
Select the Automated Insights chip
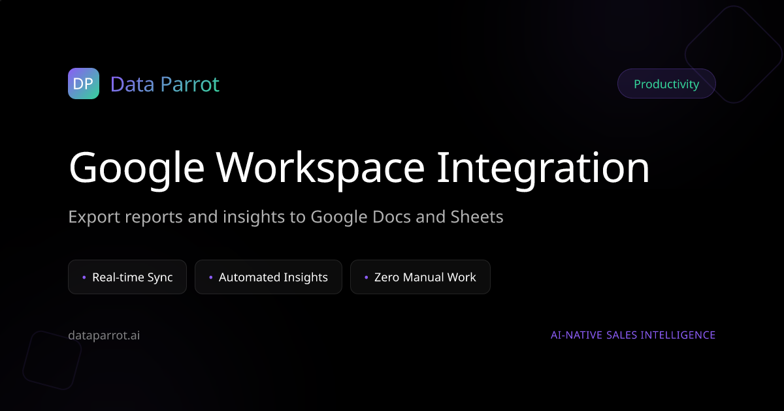pyautogui.click(x=269, y=277)
